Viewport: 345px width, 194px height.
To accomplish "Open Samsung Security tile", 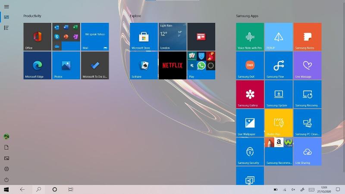I will [x=250, y=152].
